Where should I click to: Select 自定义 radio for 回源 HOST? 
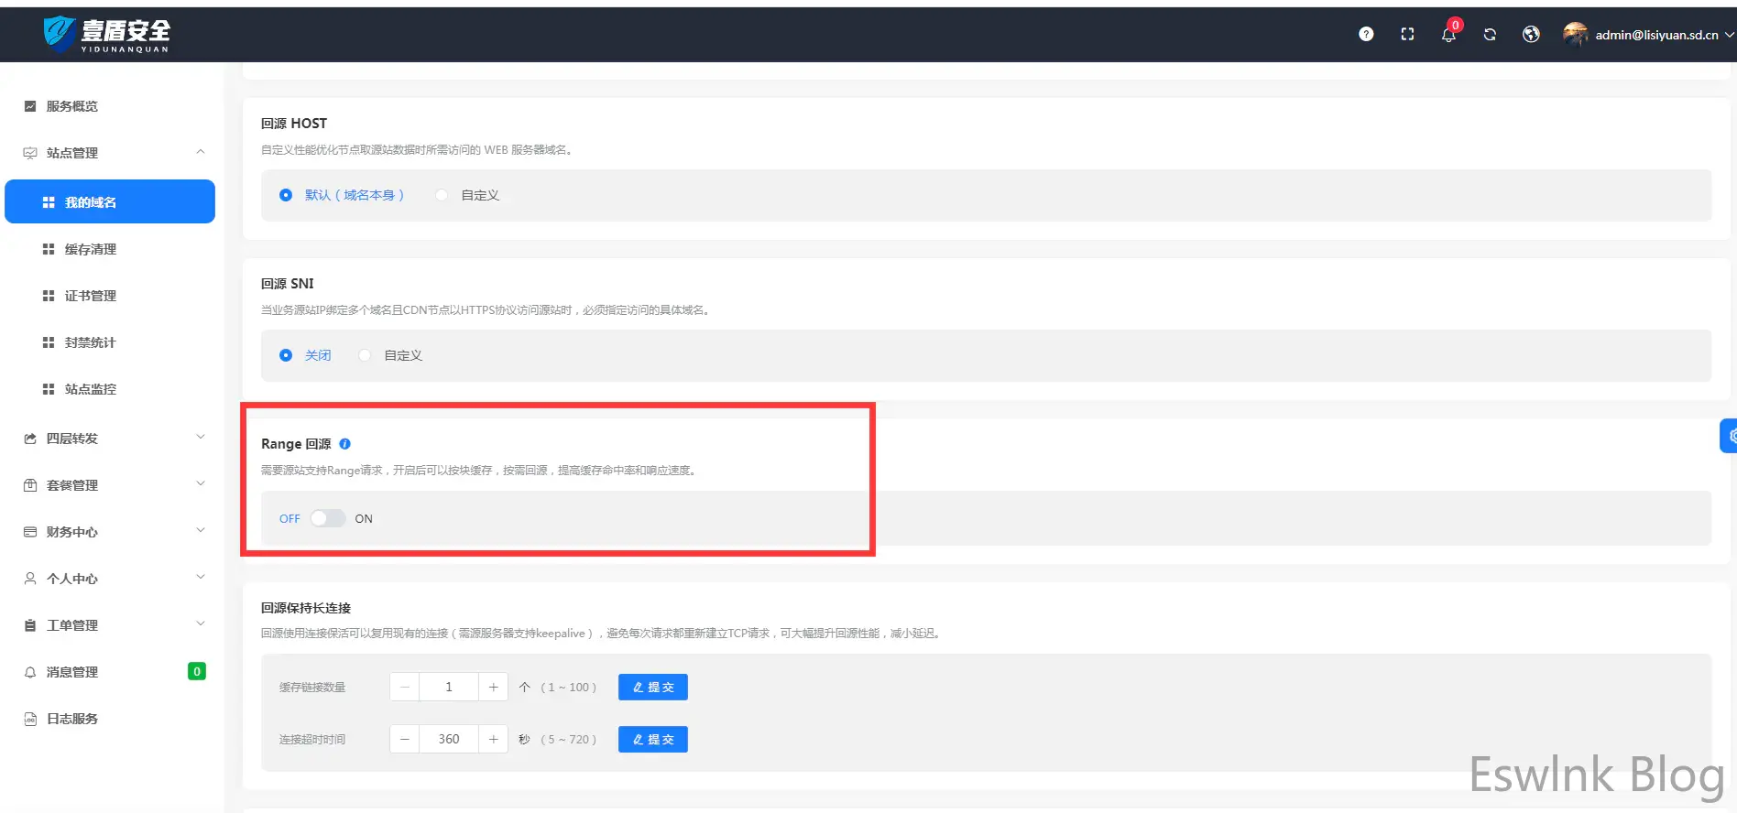point(442,195)
